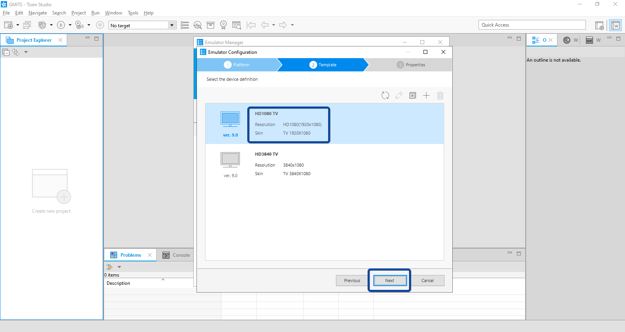Click Collapse All in Project Explorer
The height and width of the screenshot is (332, 625).
[6, 52]
